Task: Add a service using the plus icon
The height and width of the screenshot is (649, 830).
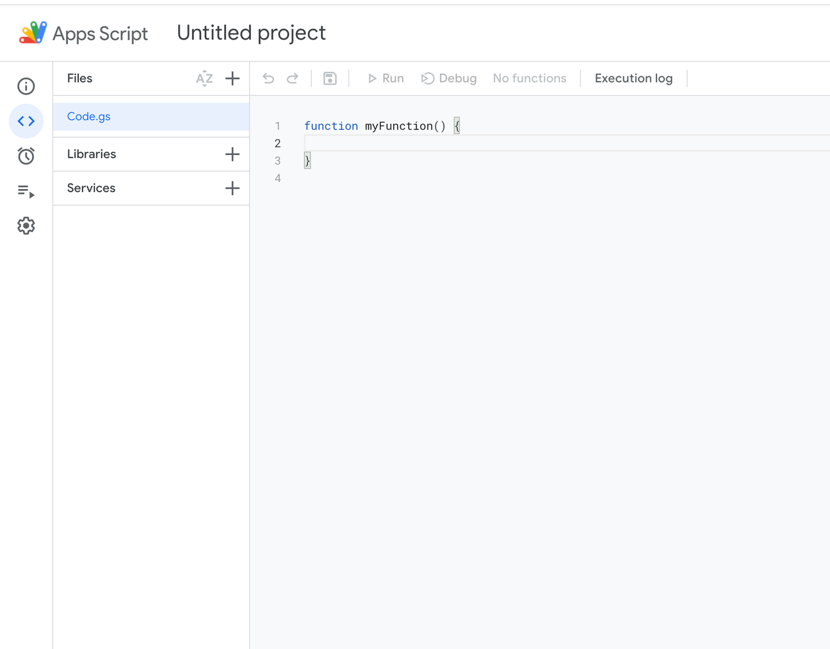Action: pyautogui.click(x=232, y=188)
